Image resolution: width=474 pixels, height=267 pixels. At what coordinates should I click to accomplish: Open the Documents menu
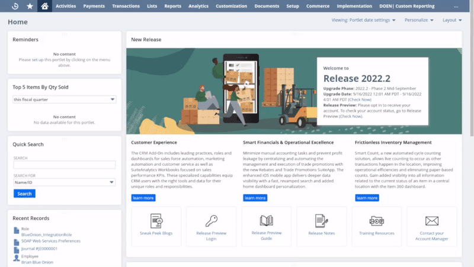267,6
